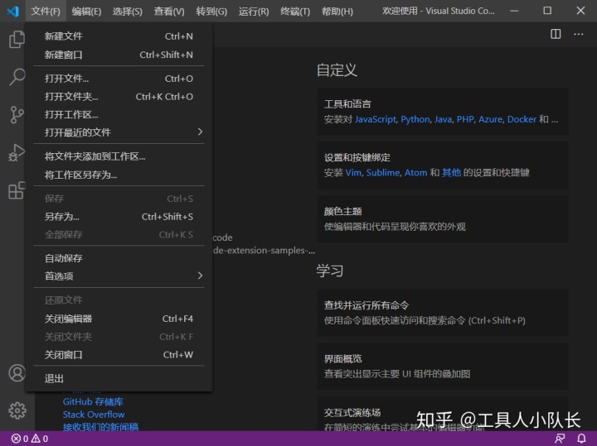The width and height of the screenshot is (597, 446).
Task: Choose 打开文件夹... menu entry
Action: [x=119, y=97]
